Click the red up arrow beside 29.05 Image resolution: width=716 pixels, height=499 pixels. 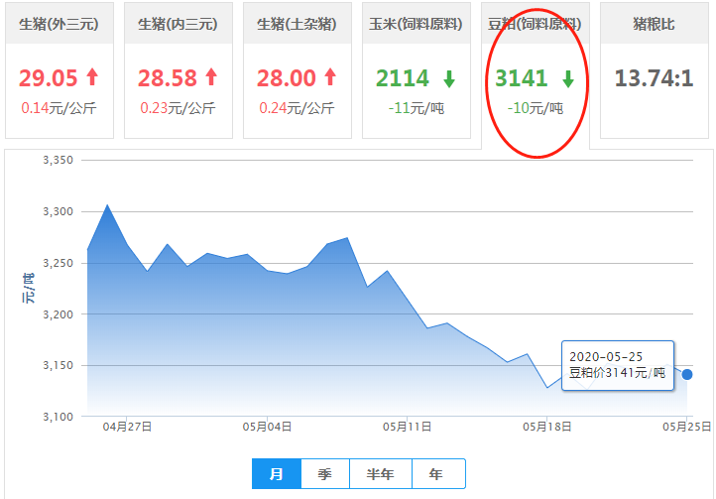tap(92, 77)
